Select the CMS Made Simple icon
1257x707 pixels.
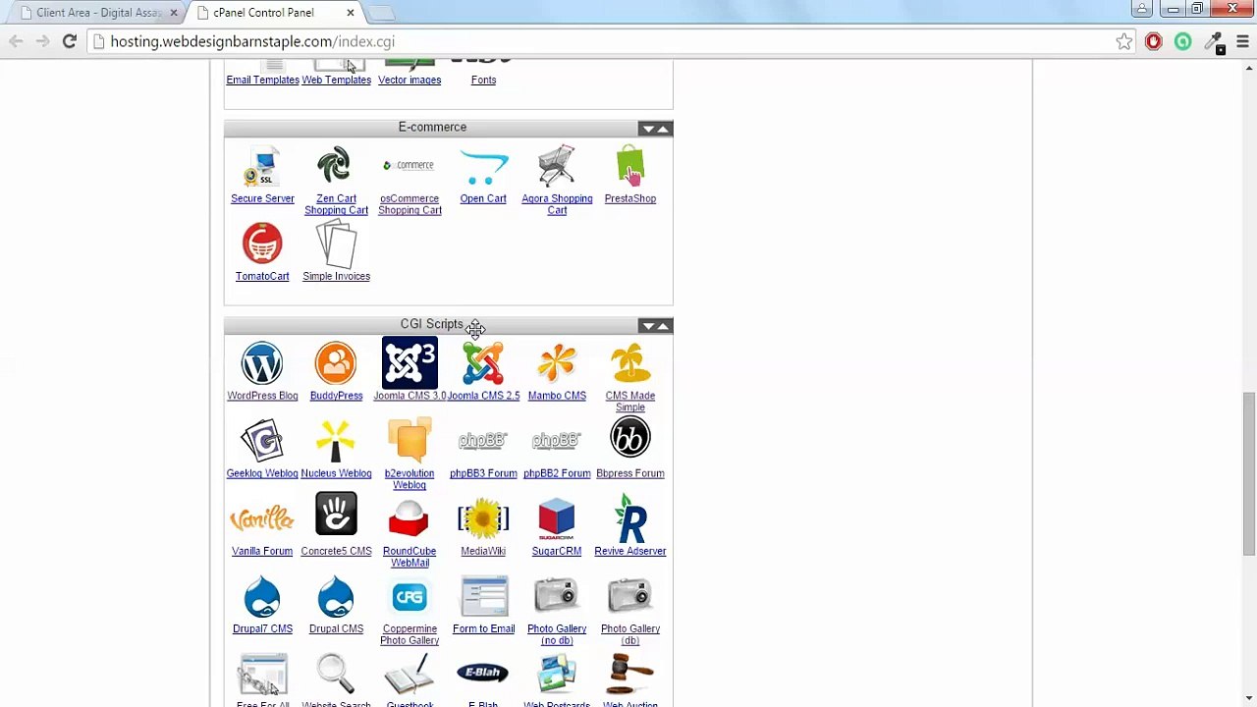tap(630, 363)
